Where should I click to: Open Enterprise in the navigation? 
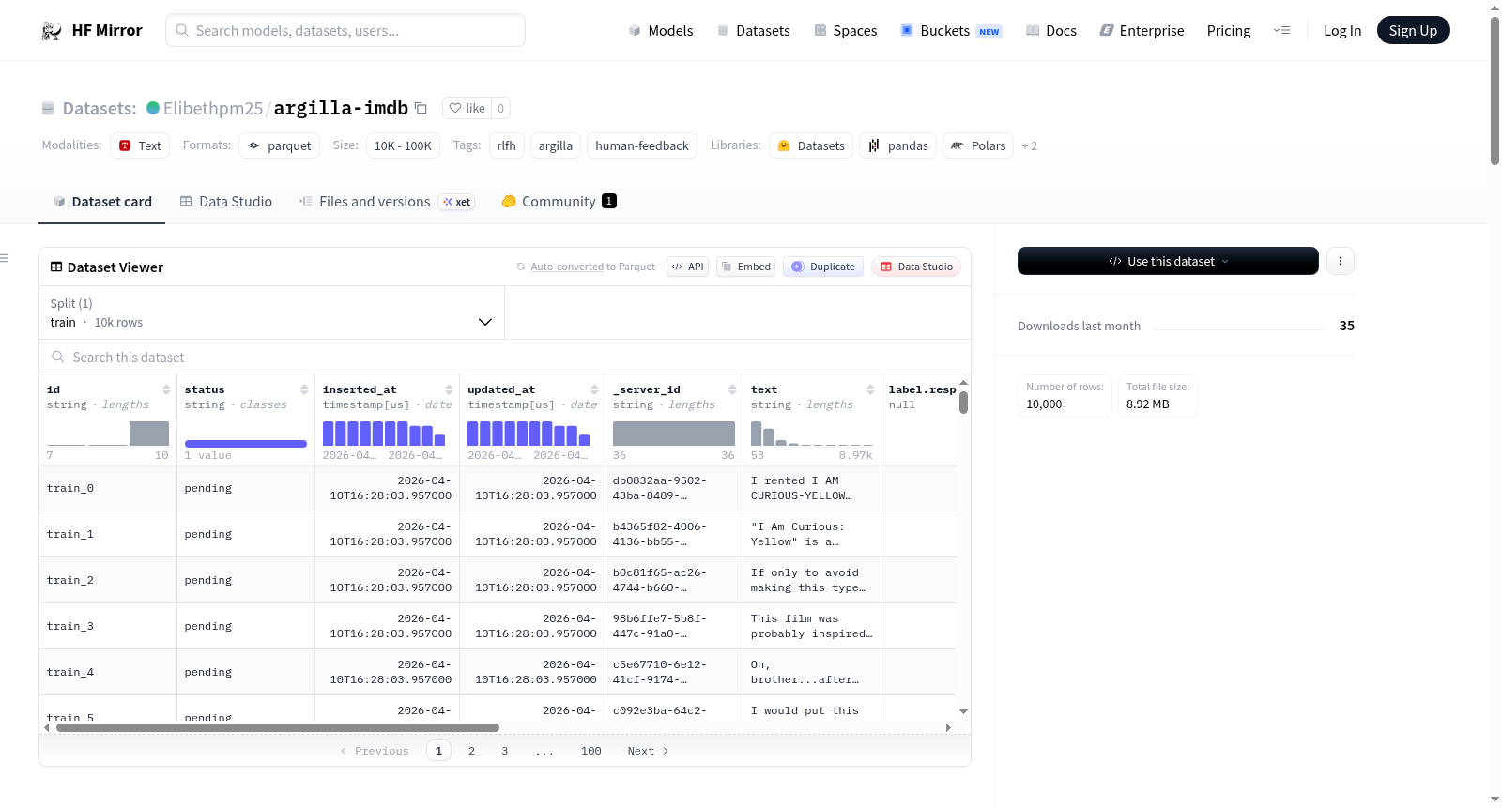[1142, 31]
